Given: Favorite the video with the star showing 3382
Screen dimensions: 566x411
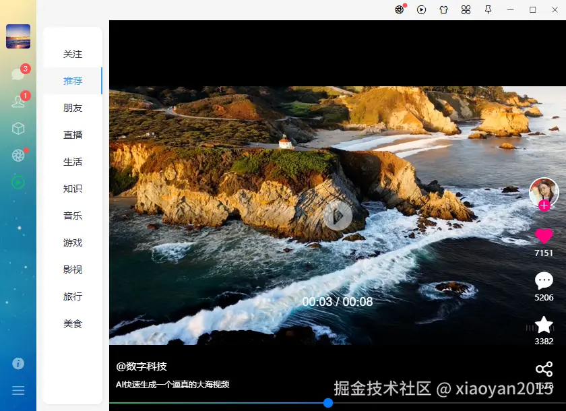Looking at the screenshot, I should pos(544,325).
